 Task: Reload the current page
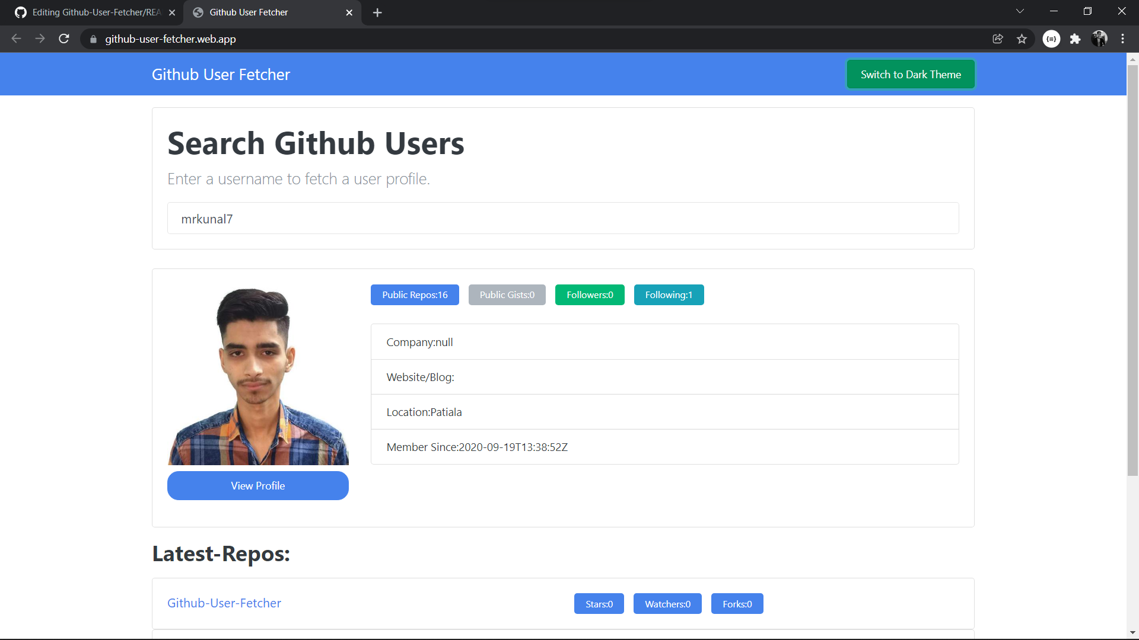pos(63,39)
